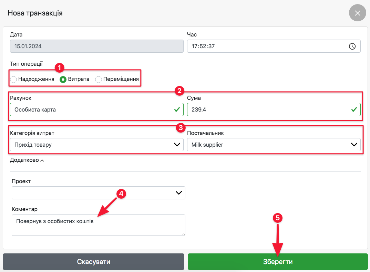This screenshot has height=272, width=370.
Task: Click into the Сума field with 239.4
Action: tap(265, 109)
